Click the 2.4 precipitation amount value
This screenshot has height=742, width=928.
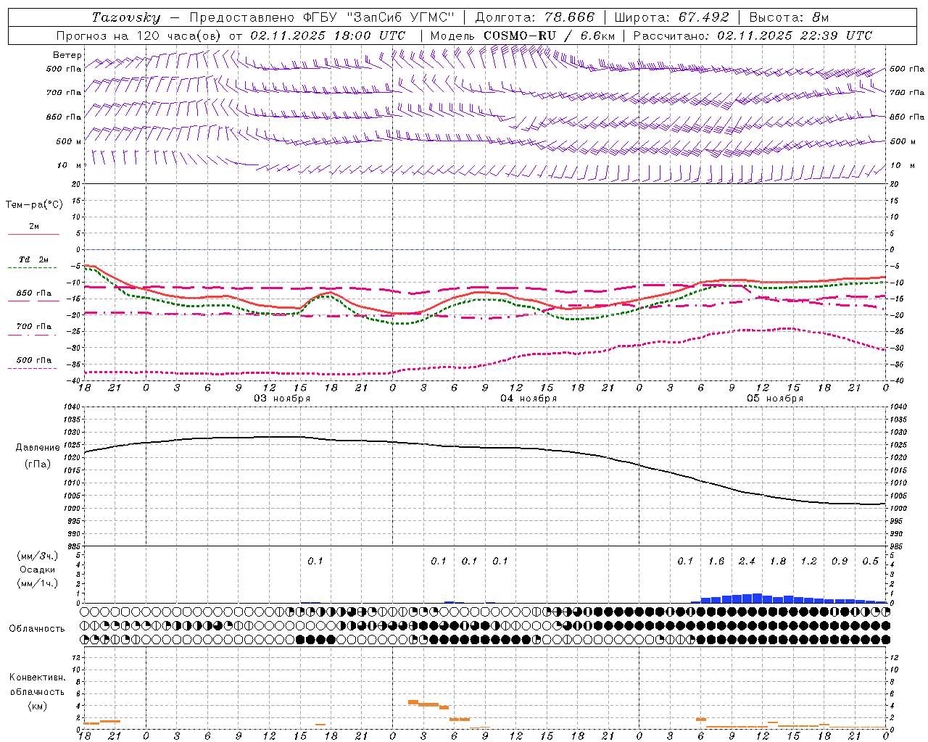pyautogui.click(x=747, y=561)
